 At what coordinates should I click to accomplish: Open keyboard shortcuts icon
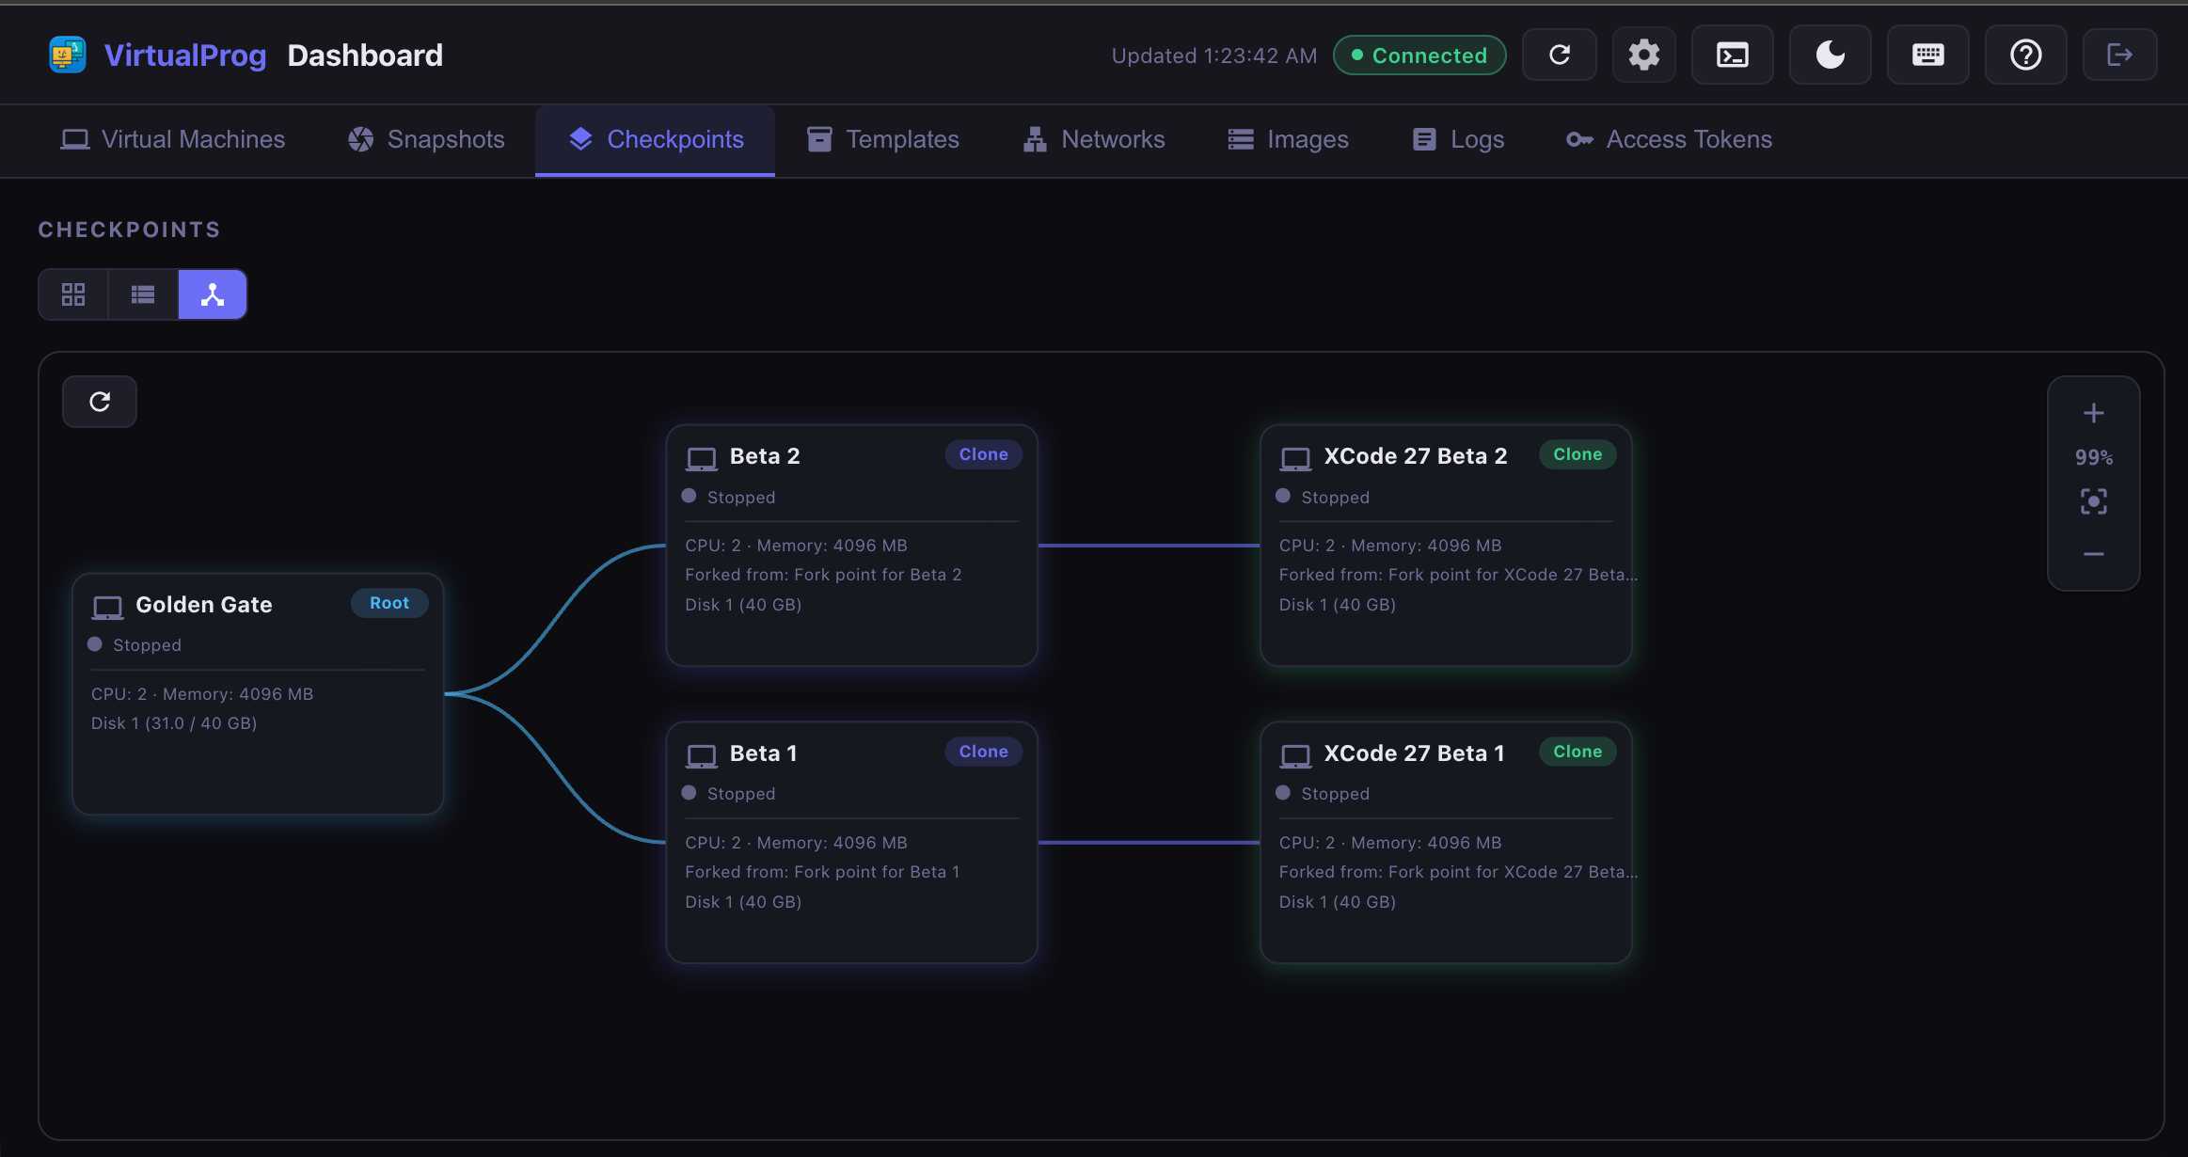click(1927, 55)
